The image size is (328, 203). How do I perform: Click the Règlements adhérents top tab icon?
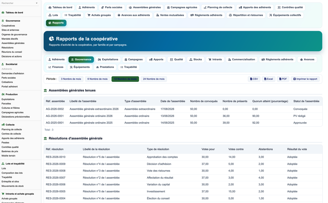tap(192, 15)
